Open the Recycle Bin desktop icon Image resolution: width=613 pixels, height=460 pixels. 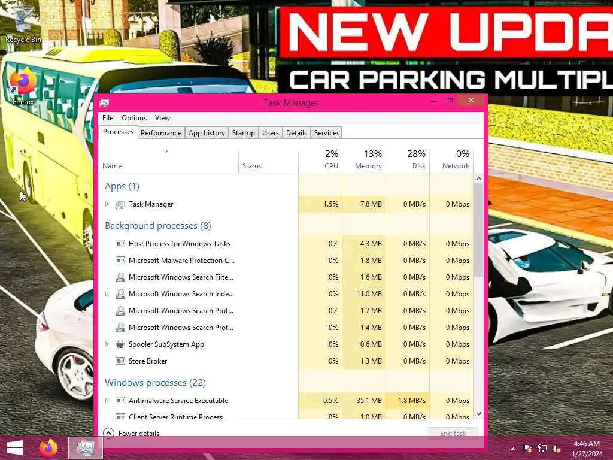click(23, 23)
